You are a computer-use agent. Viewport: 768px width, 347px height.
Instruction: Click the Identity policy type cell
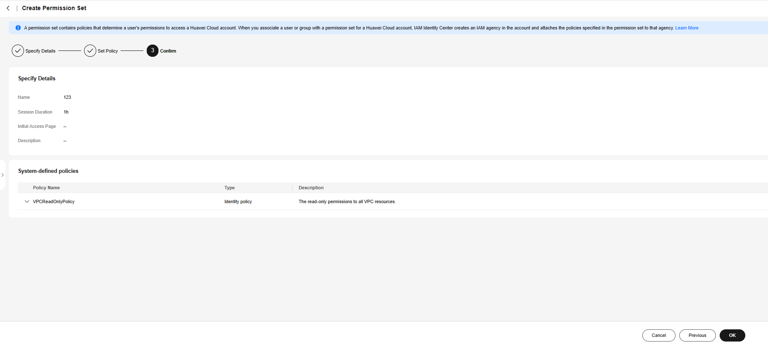pos(238,201)
